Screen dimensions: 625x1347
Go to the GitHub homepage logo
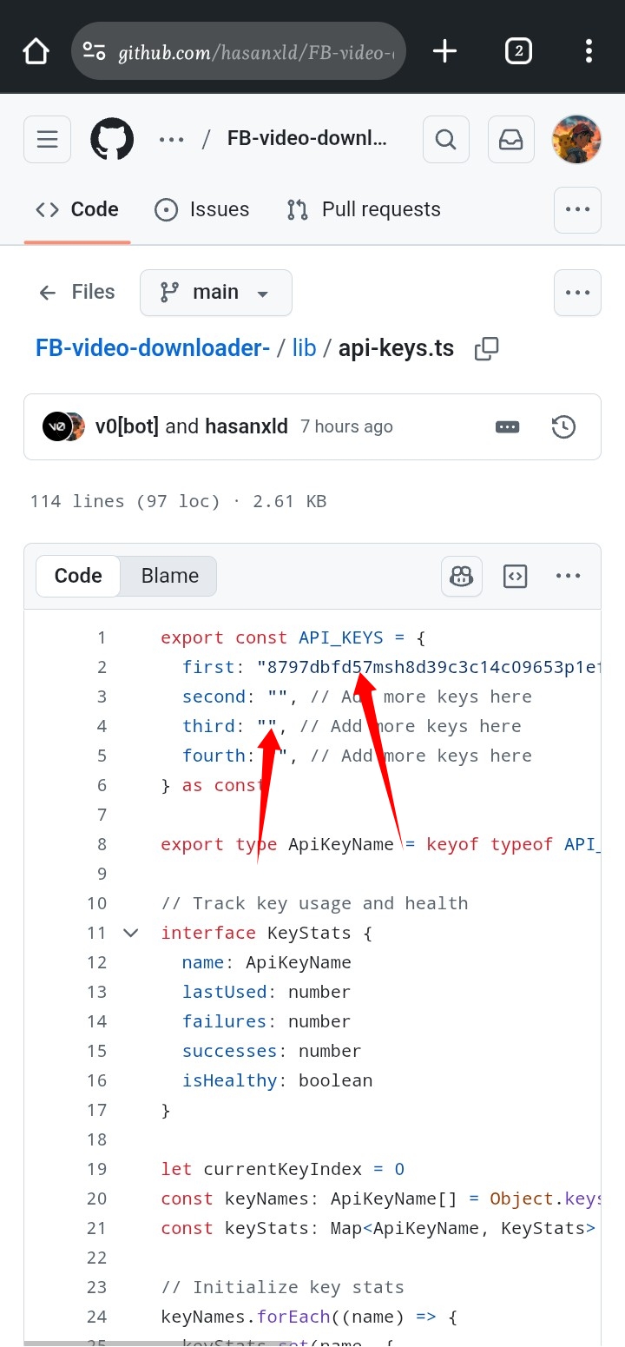(112, 139)
